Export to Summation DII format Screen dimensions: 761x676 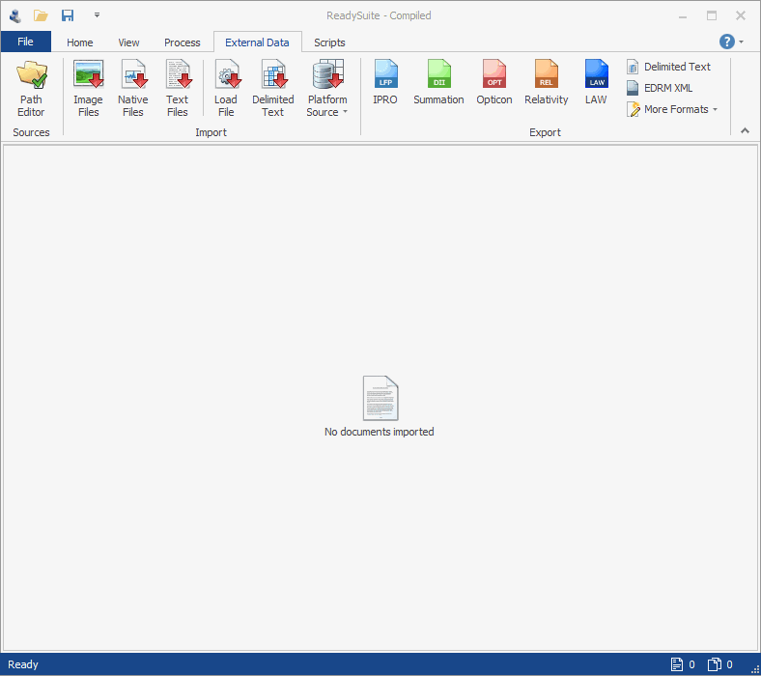(438, 83)
